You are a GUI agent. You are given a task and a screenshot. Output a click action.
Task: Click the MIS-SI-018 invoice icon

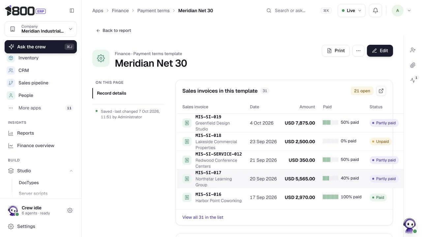point(187,142)
